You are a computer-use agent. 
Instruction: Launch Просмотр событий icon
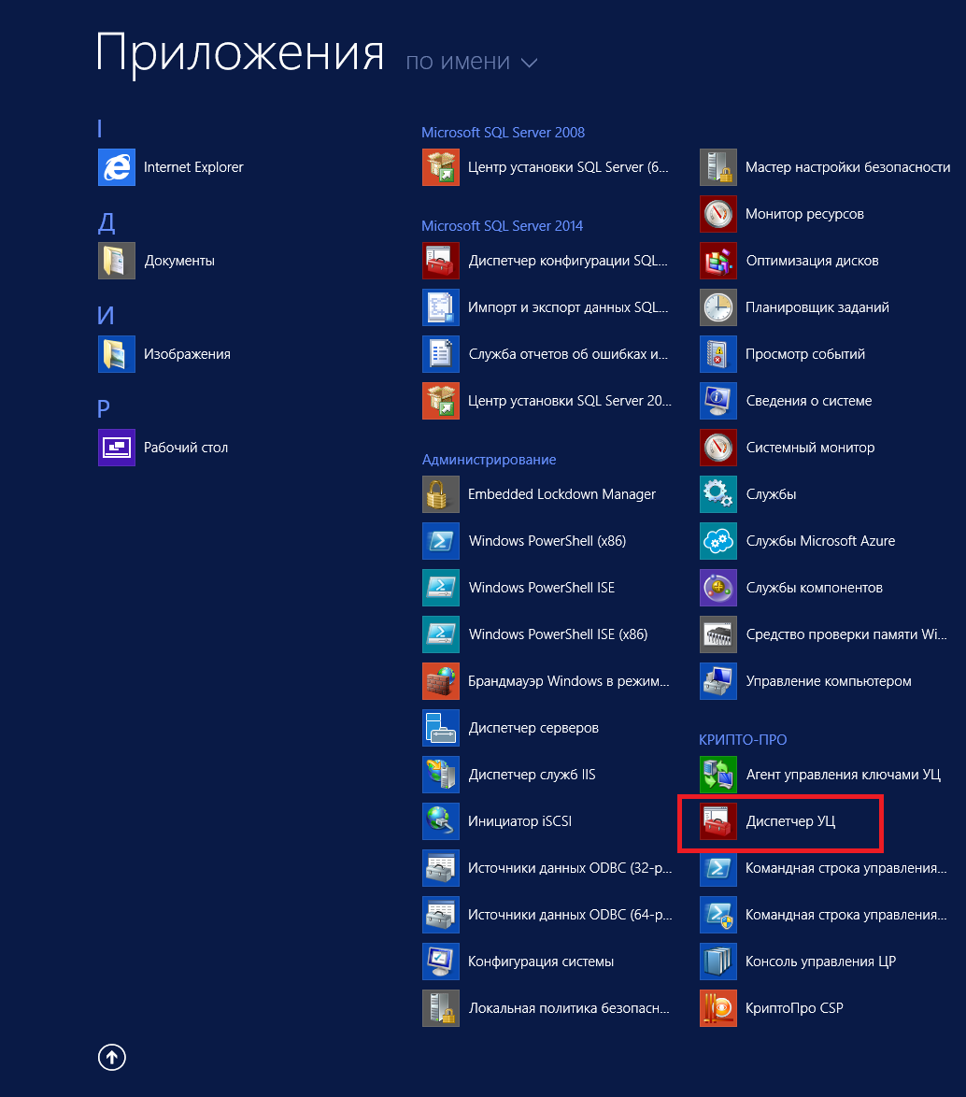(x=718, y=354)
